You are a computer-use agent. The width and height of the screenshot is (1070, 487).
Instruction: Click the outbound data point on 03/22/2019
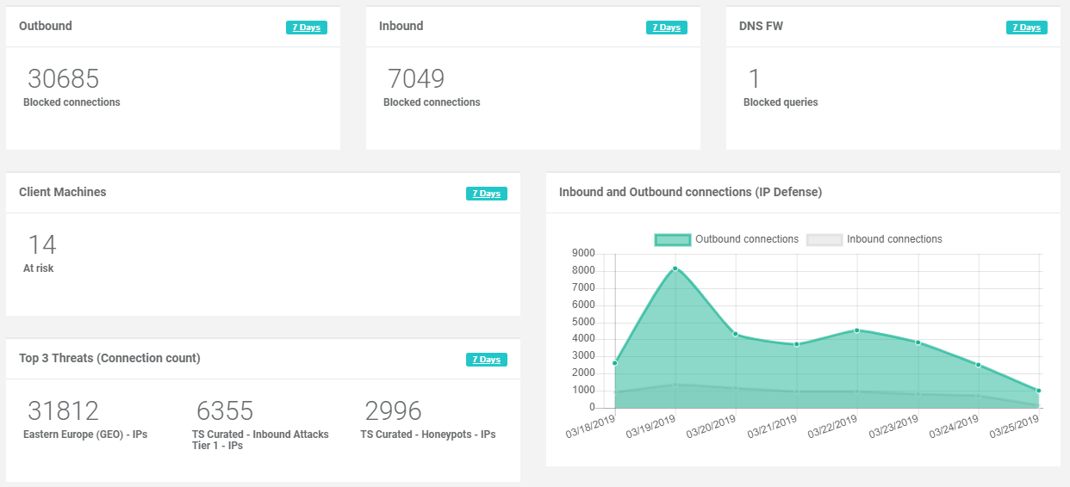pos(856,330)
